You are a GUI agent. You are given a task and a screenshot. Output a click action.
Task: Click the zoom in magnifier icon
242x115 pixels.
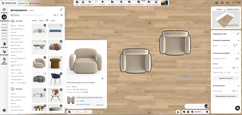coord(207,112)
